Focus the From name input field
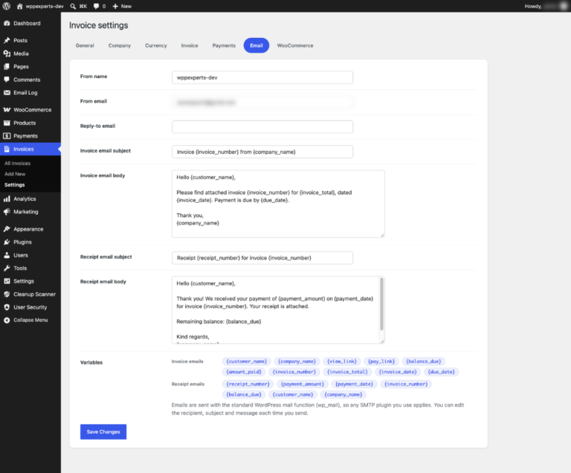This screenshot has height=473, width=571. pyautogui.click(x=262, y=77)
